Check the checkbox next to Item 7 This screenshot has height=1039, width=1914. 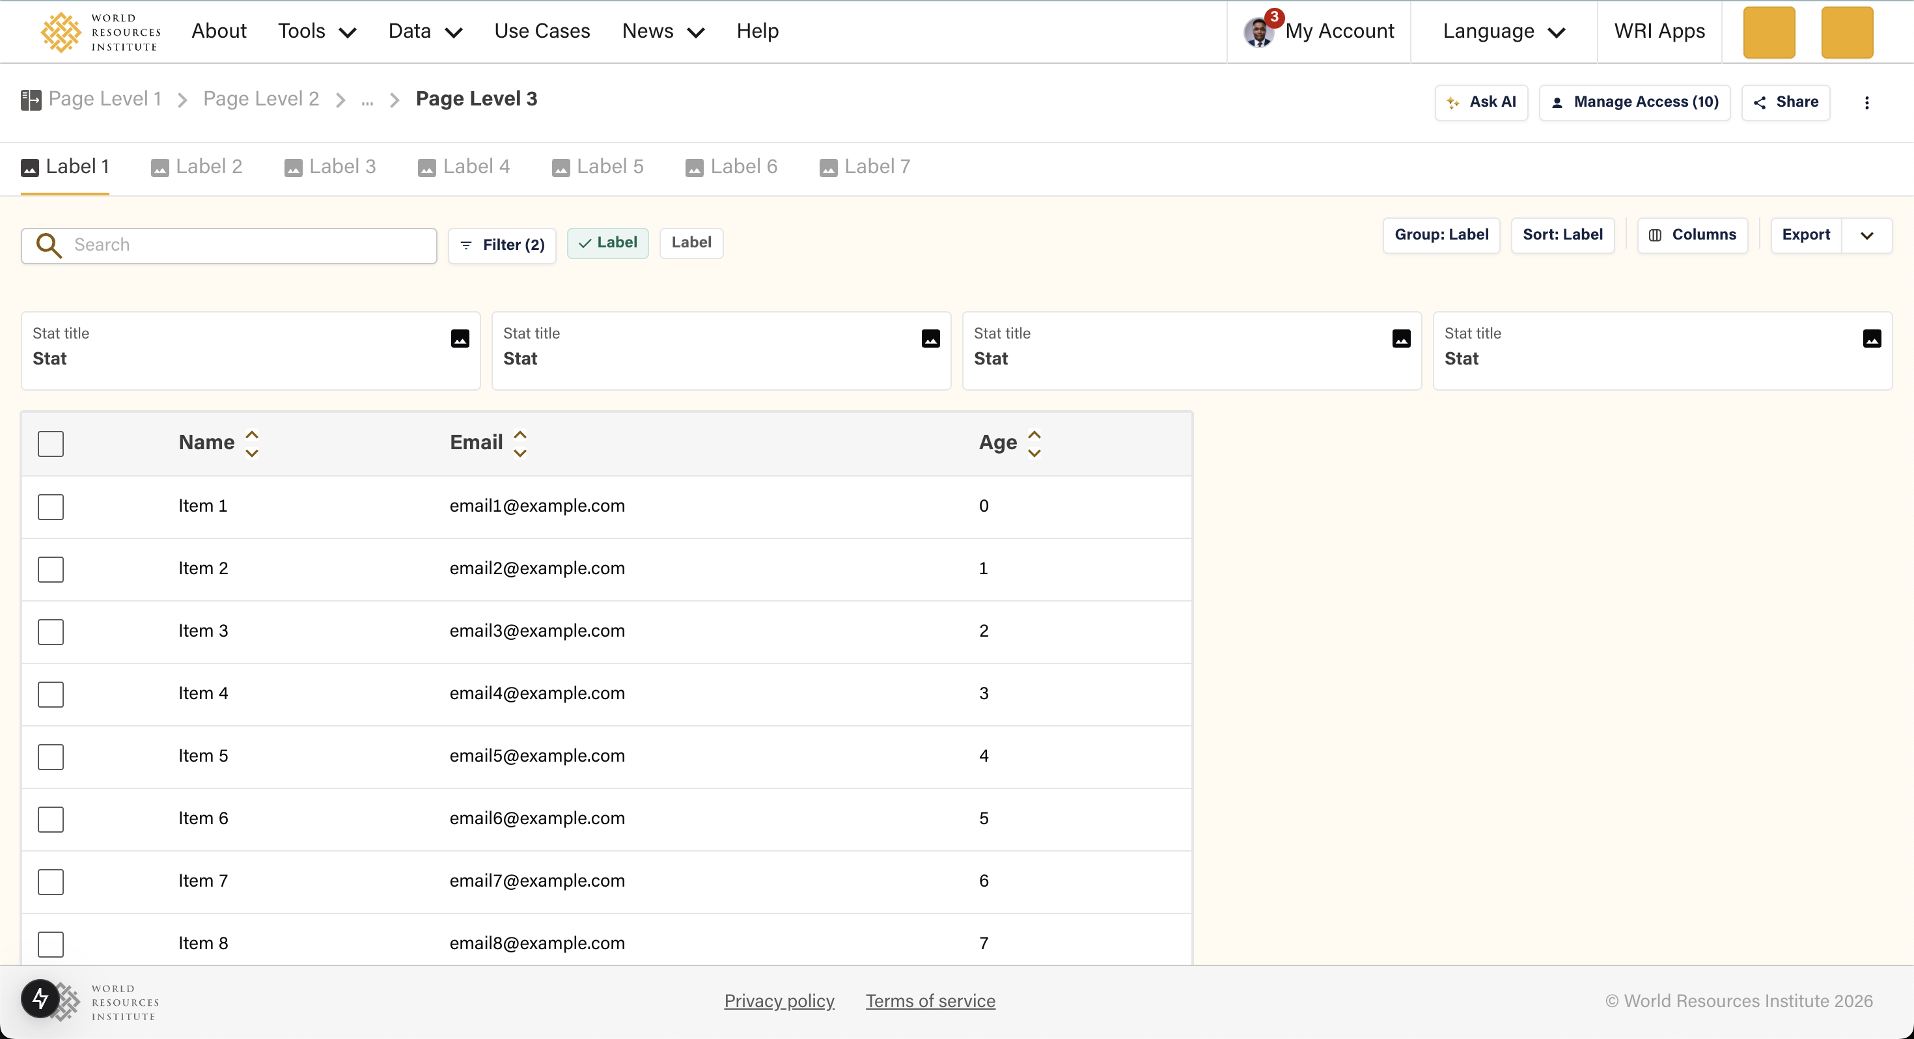click(x=51, y=882)
